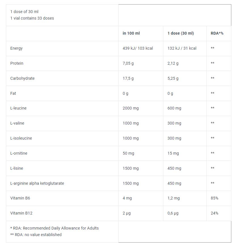237x248 pixels.
Task: Select the Carbohydrate row label
Action: [22, 78]
